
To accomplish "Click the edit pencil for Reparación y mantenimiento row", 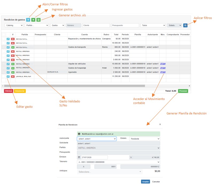I will (8, 39).
